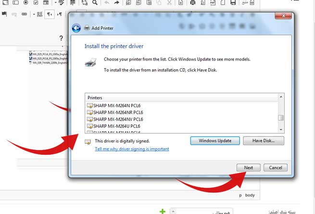Click the Copy icon in editor toolbar

click(159, 2)
